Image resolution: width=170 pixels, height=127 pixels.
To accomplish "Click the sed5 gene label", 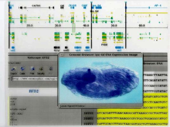I will (x=66, y=50).
